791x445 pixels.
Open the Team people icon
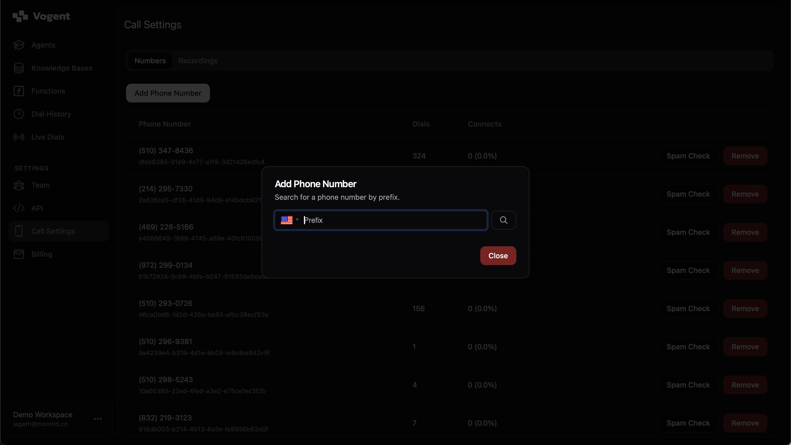tap(19, 185)
